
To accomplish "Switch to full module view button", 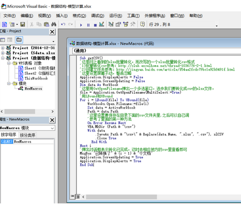I will pos(78,197).
